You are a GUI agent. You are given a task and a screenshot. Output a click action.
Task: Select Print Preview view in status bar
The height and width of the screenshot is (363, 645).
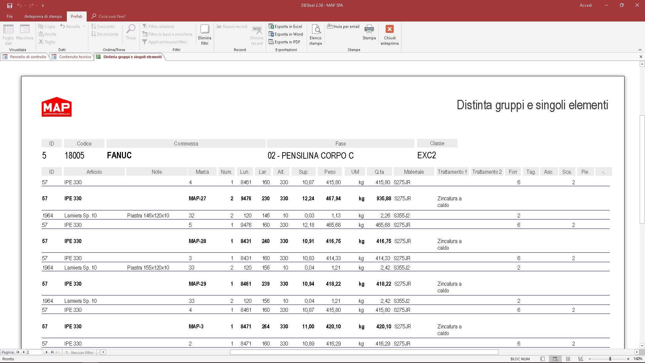pos(555,359)
